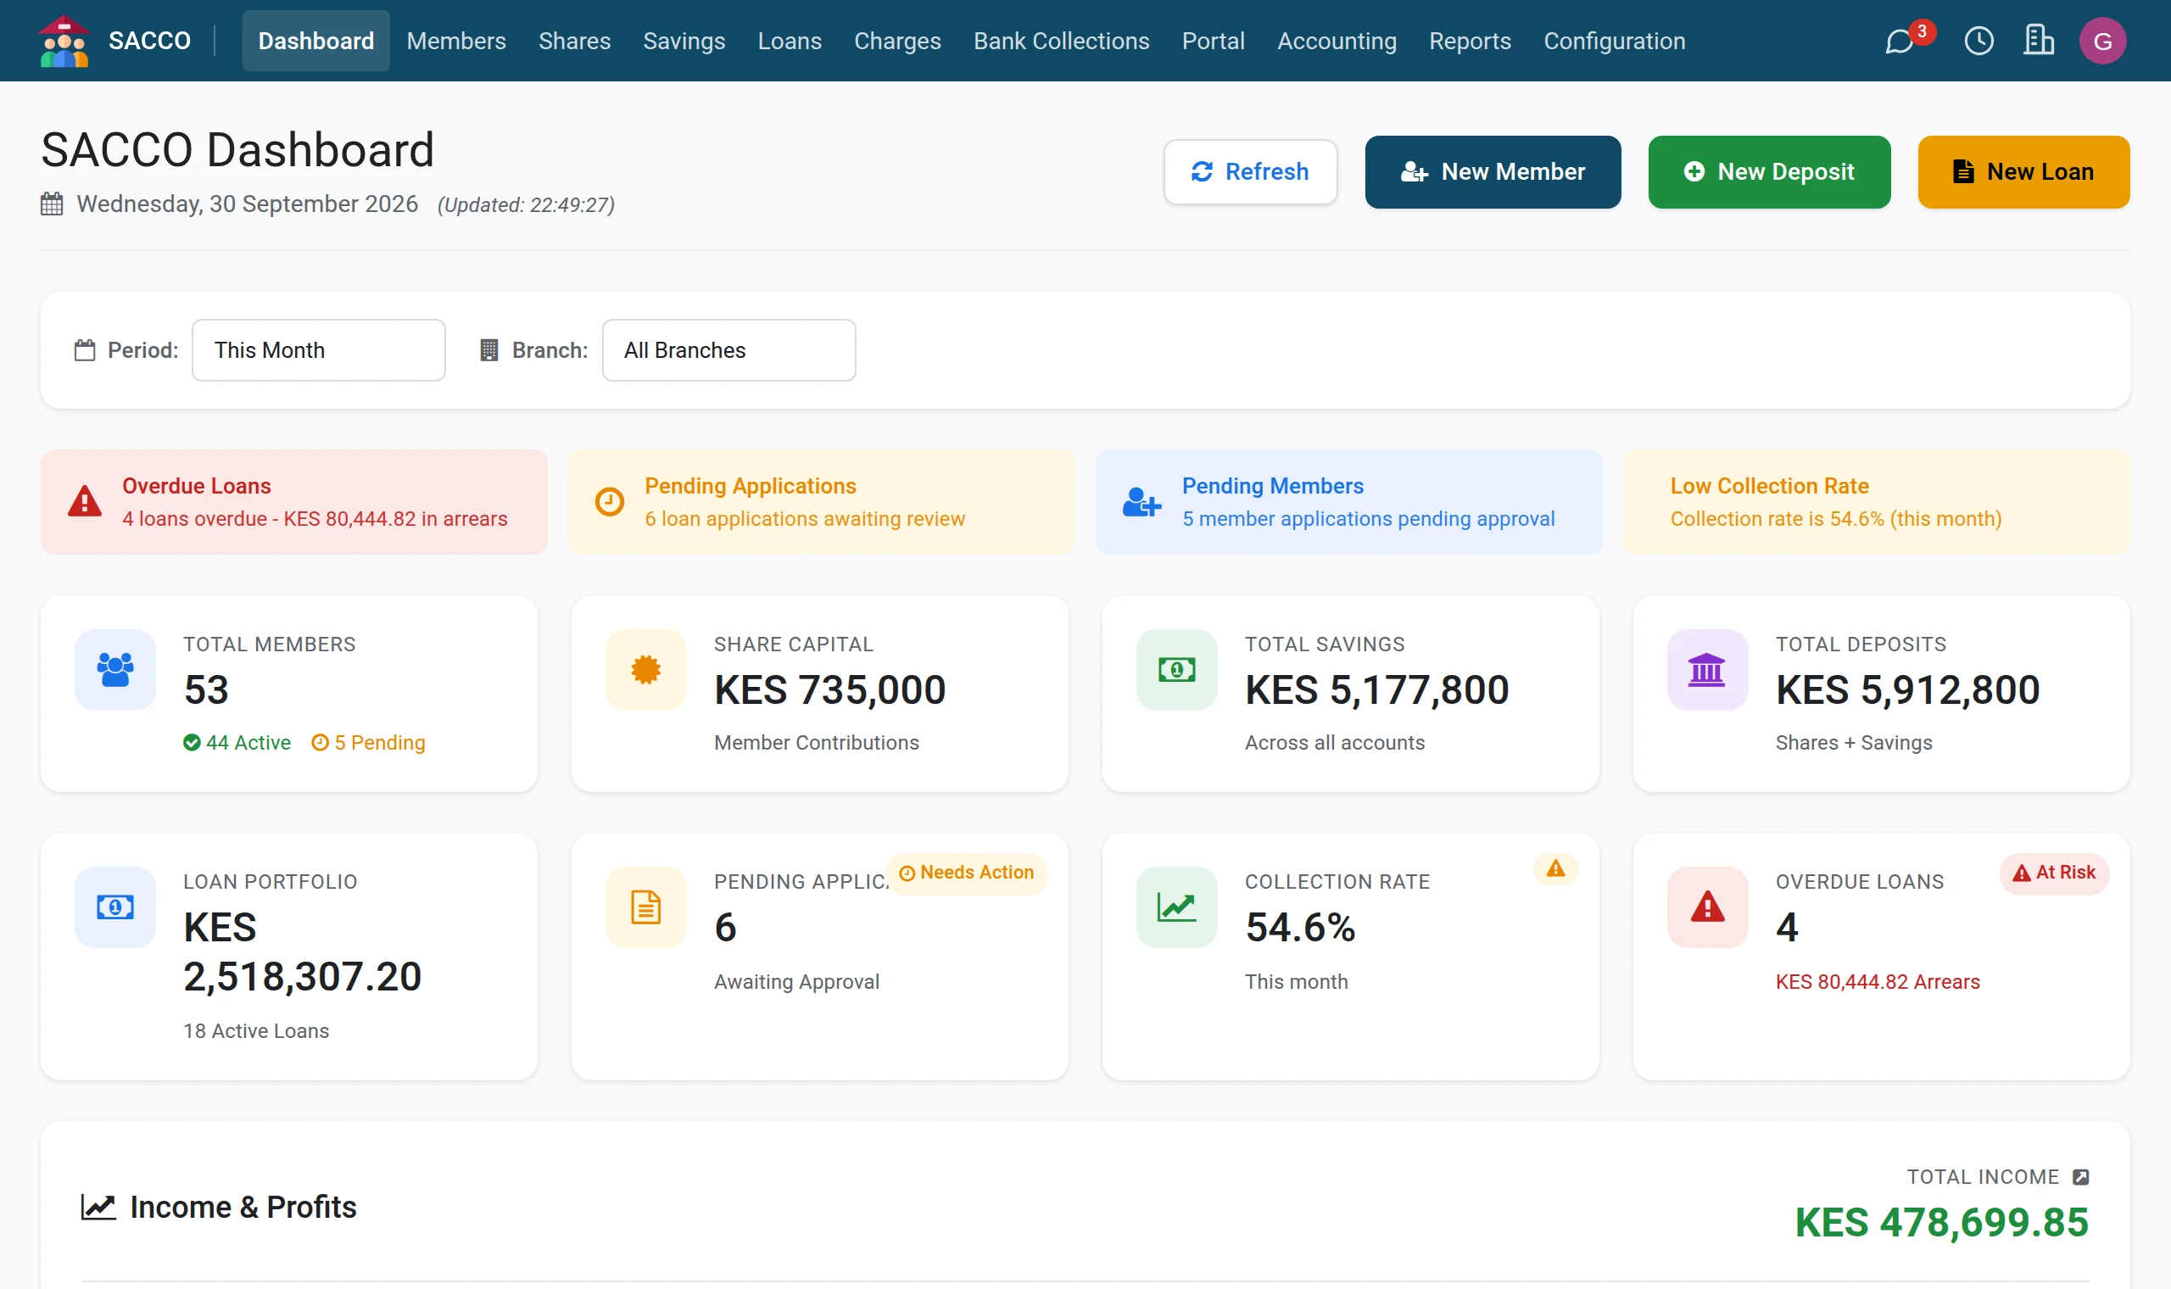The image size is (2171, 1289).
Task: Click the Needs Action badge
Action: (967, 873)
